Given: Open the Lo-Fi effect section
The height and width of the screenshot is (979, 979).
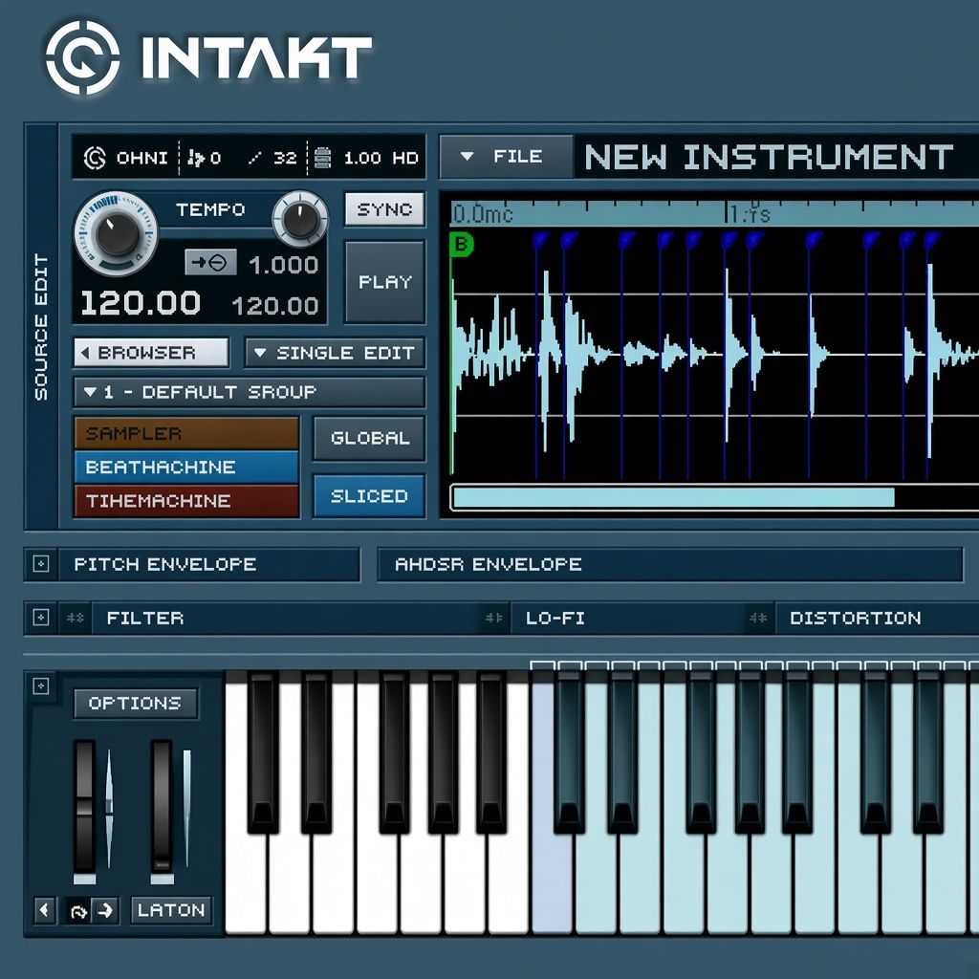Looking at the screenshot, I should click(627, 619).
